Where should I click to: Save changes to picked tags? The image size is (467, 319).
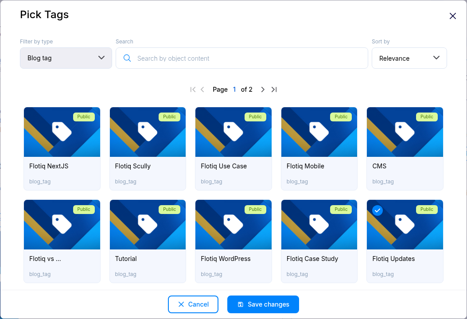[x=263, y=304]
